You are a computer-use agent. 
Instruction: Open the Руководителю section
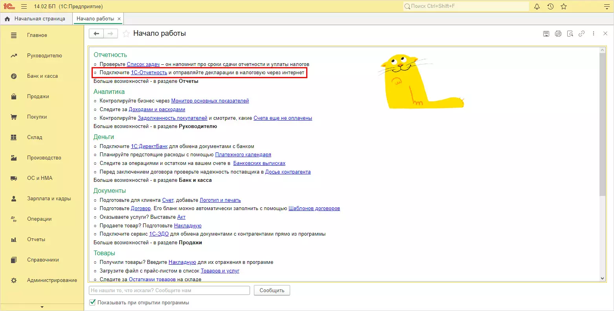(44, 56)
